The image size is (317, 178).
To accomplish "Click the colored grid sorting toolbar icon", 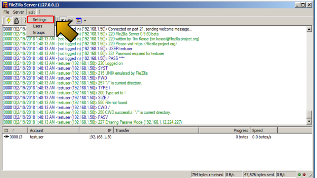I will 79,20.
